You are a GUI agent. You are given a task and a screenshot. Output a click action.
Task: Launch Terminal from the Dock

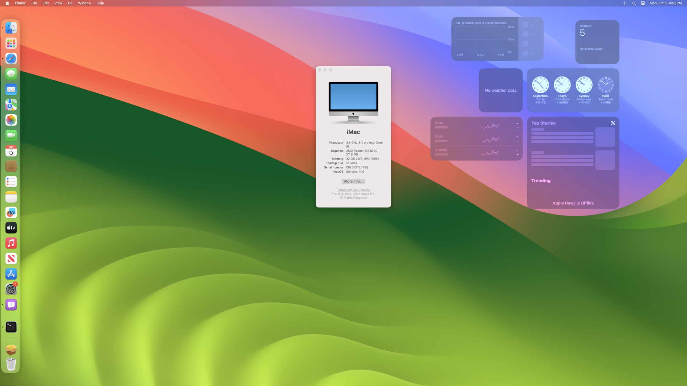11,327
